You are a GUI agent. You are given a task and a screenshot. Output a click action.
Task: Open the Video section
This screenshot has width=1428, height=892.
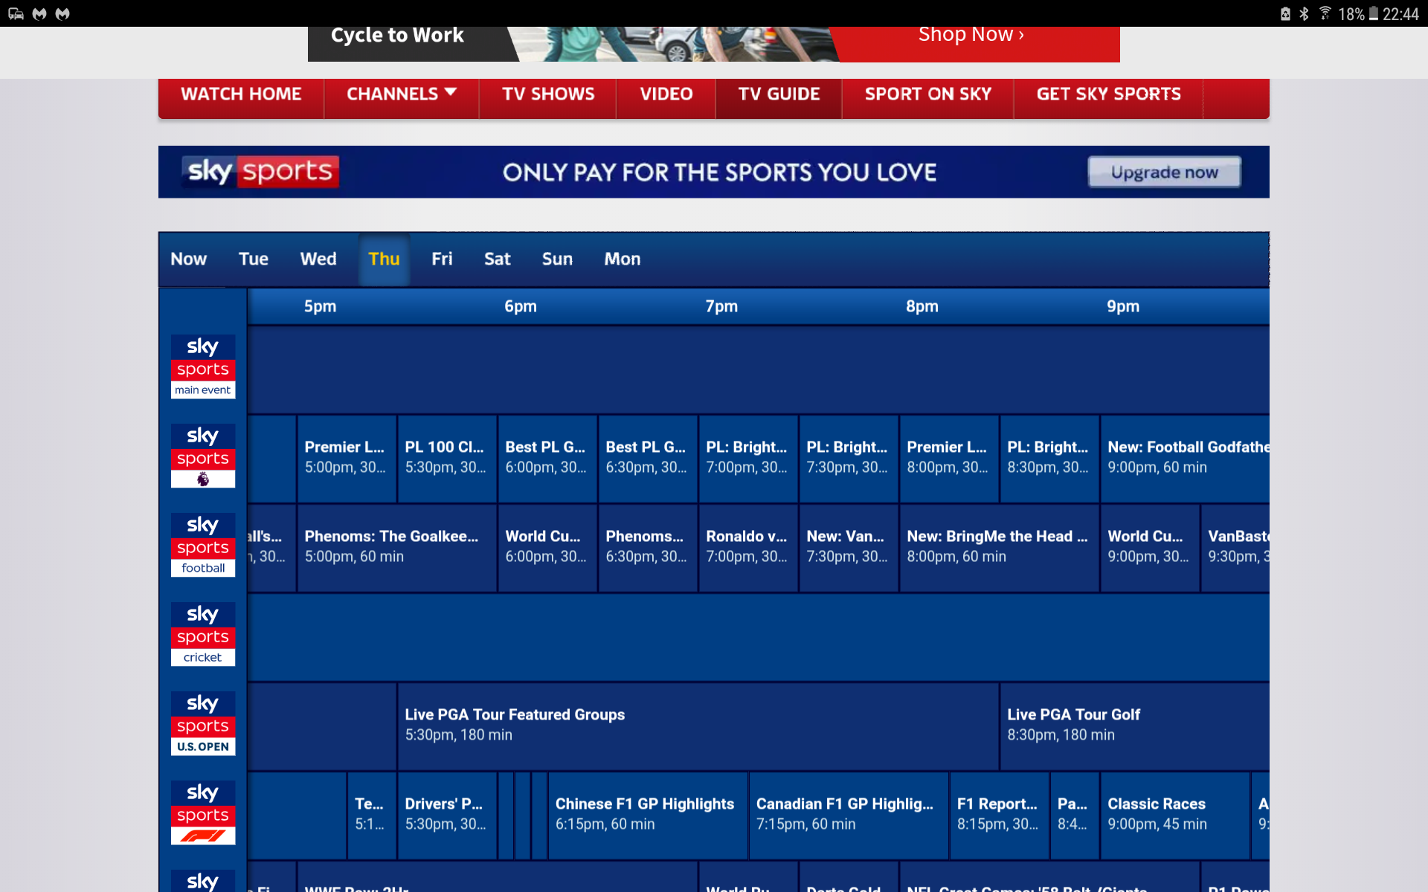666,94
